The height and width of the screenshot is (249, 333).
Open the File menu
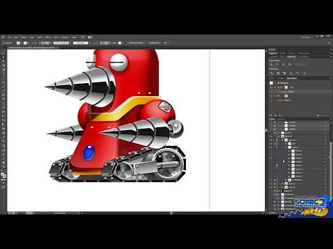pyautogui.click(x=10, y=37)
